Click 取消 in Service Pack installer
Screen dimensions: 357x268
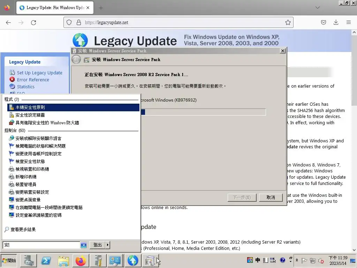[271, 198]
